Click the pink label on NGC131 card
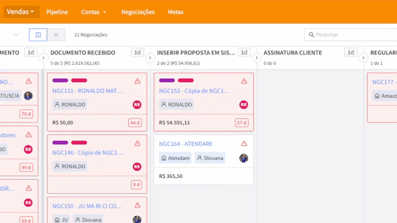Image resolution: width=397 pixels, height=223 pixels. [x=79, y=80]
